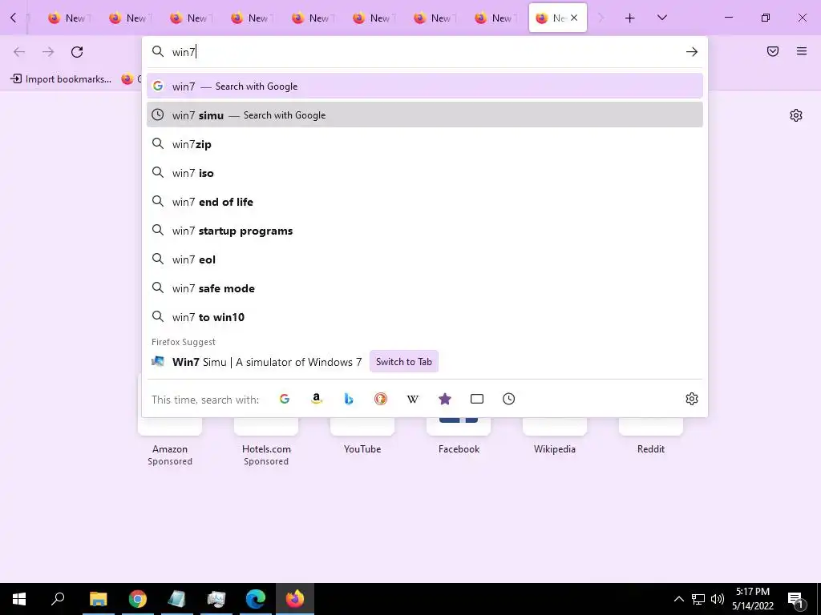
Task: Choose "win7 end of life" suggestion
Action: click(x=425, y=202)
